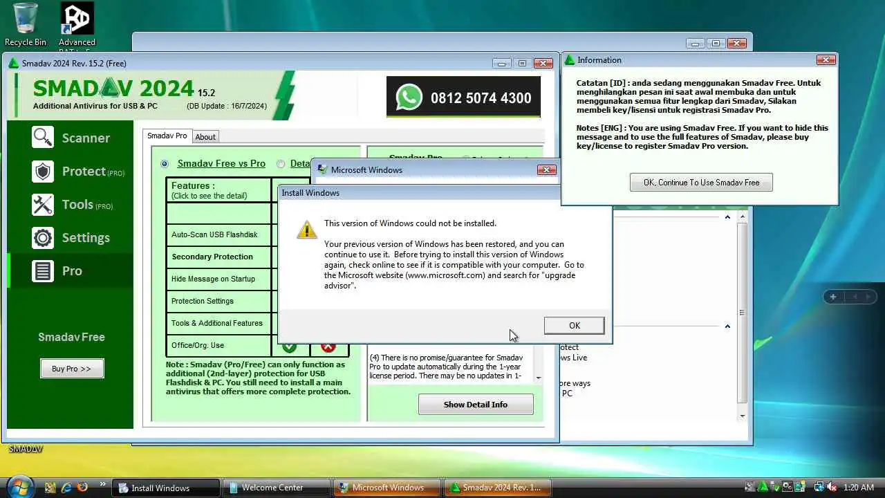Click the Smadav icon in system tray

click(763, 488)
